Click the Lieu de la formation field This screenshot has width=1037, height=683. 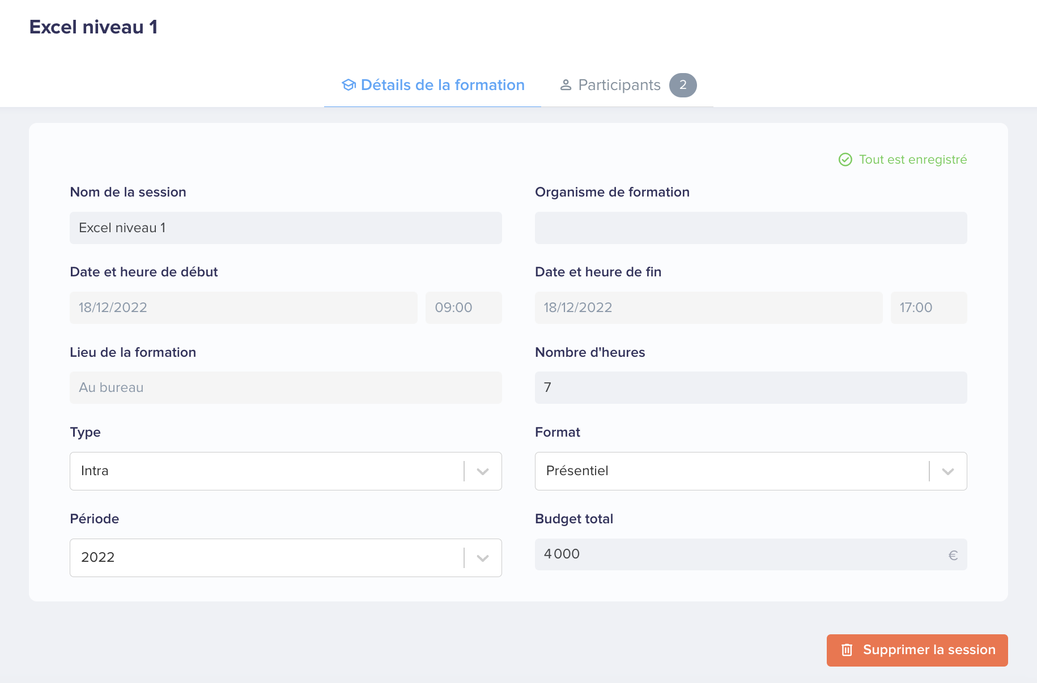[x=286, y=387]
